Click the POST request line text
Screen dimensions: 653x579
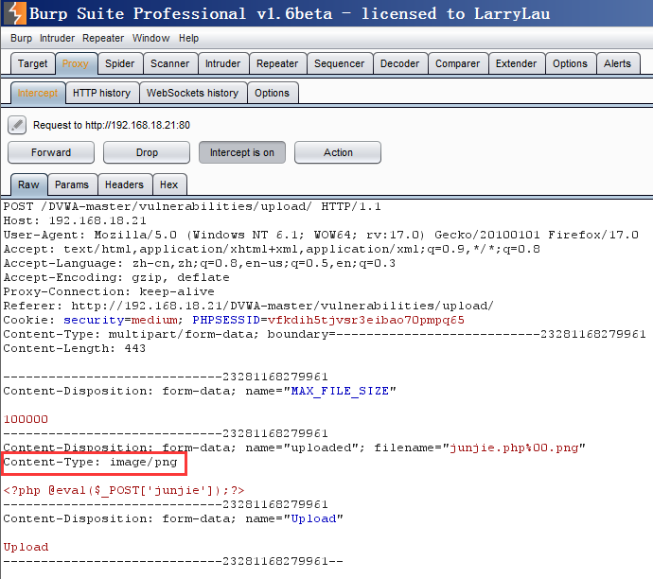click(x=192, y=206)
